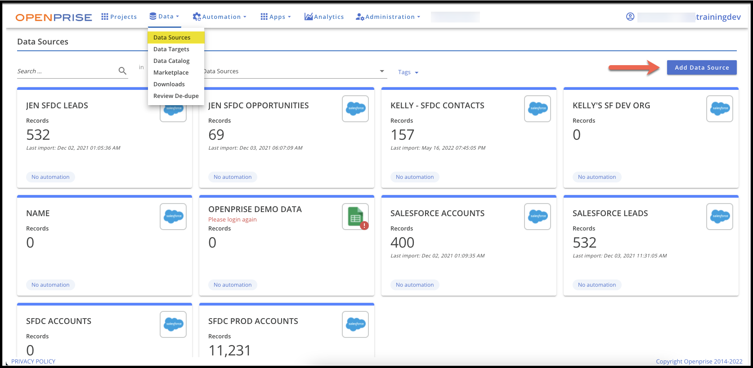Click No automation on JEN SFDC OPPORTUNITIES card

click(233, 177)
